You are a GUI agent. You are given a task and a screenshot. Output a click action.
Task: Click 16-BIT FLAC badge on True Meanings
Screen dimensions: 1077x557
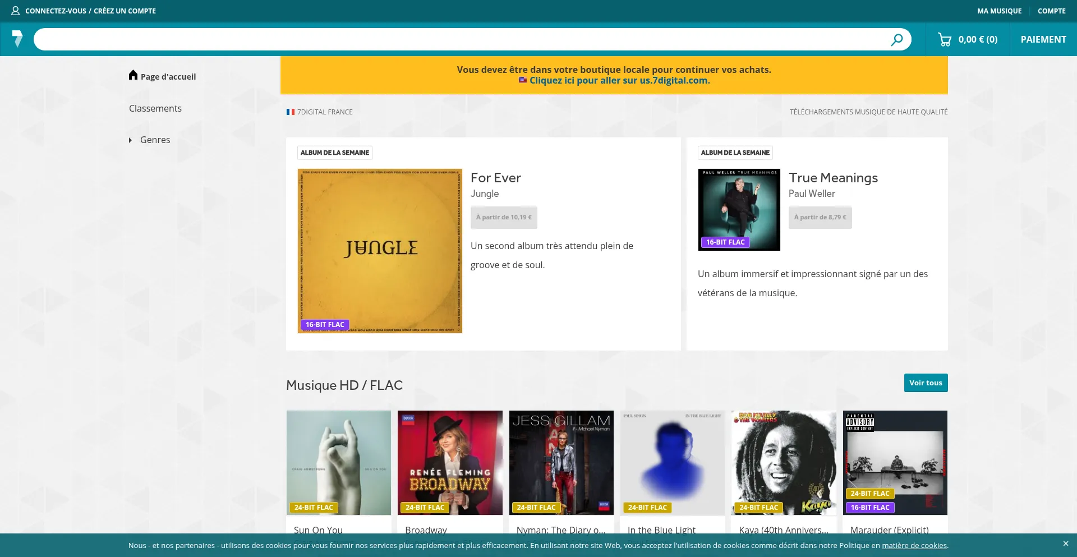coord(725,242)
